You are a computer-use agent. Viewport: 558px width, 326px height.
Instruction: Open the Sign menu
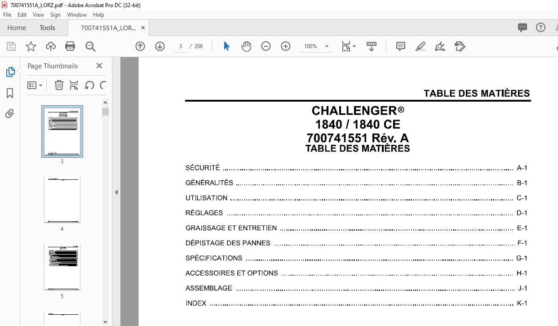tap(55, 15)
